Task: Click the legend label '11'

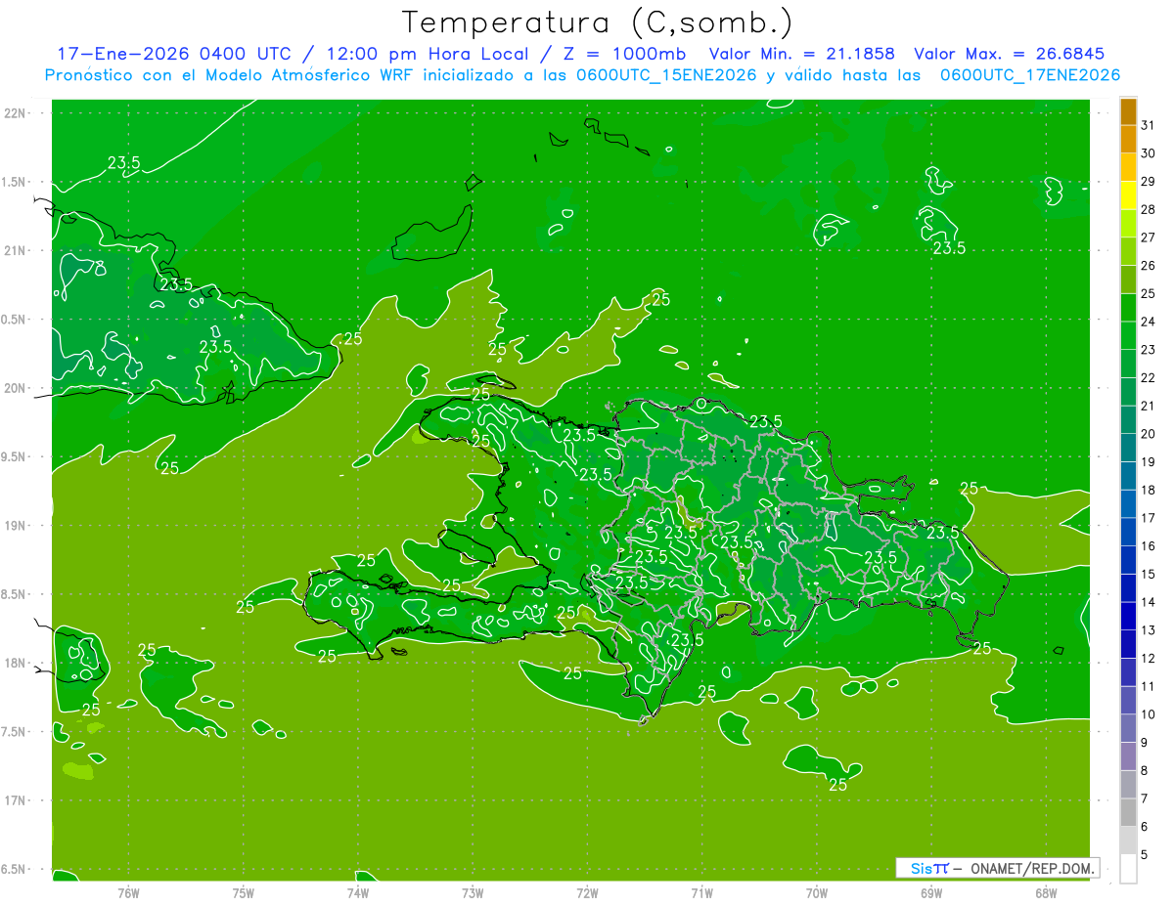Action: [x=1148, y=687]
